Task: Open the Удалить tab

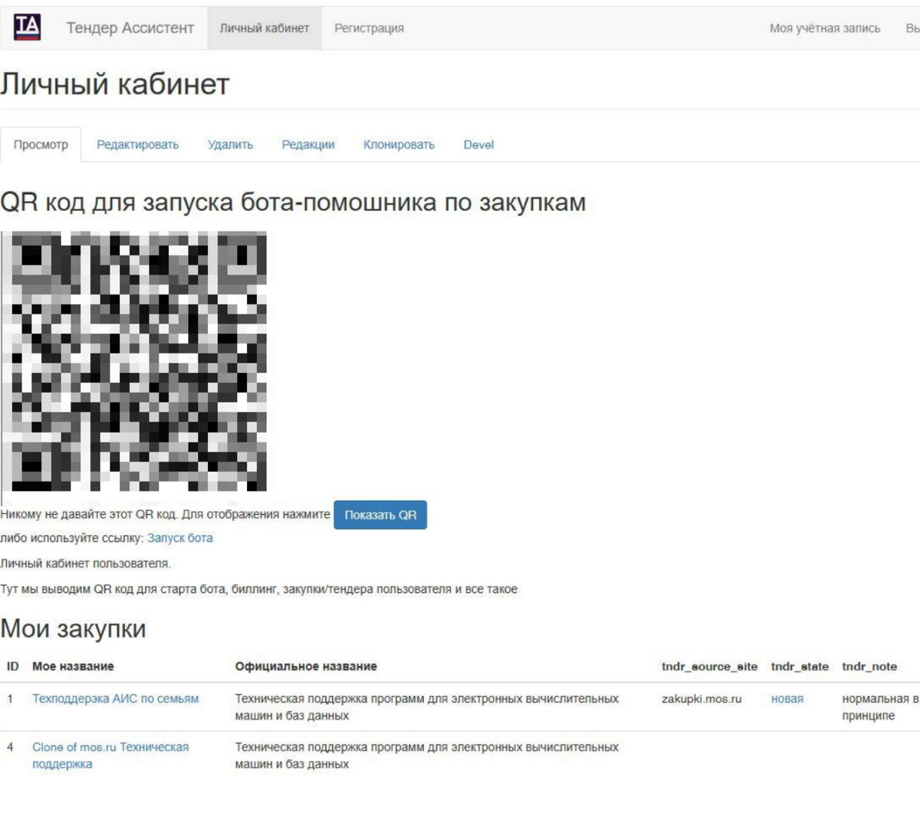Action: (230, 144)
